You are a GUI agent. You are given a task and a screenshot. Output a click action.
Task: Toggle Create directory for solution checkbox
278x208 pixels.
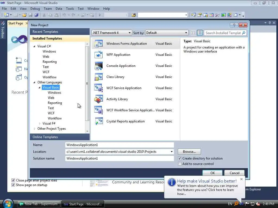pyautogui.click(x=180, y=158)
